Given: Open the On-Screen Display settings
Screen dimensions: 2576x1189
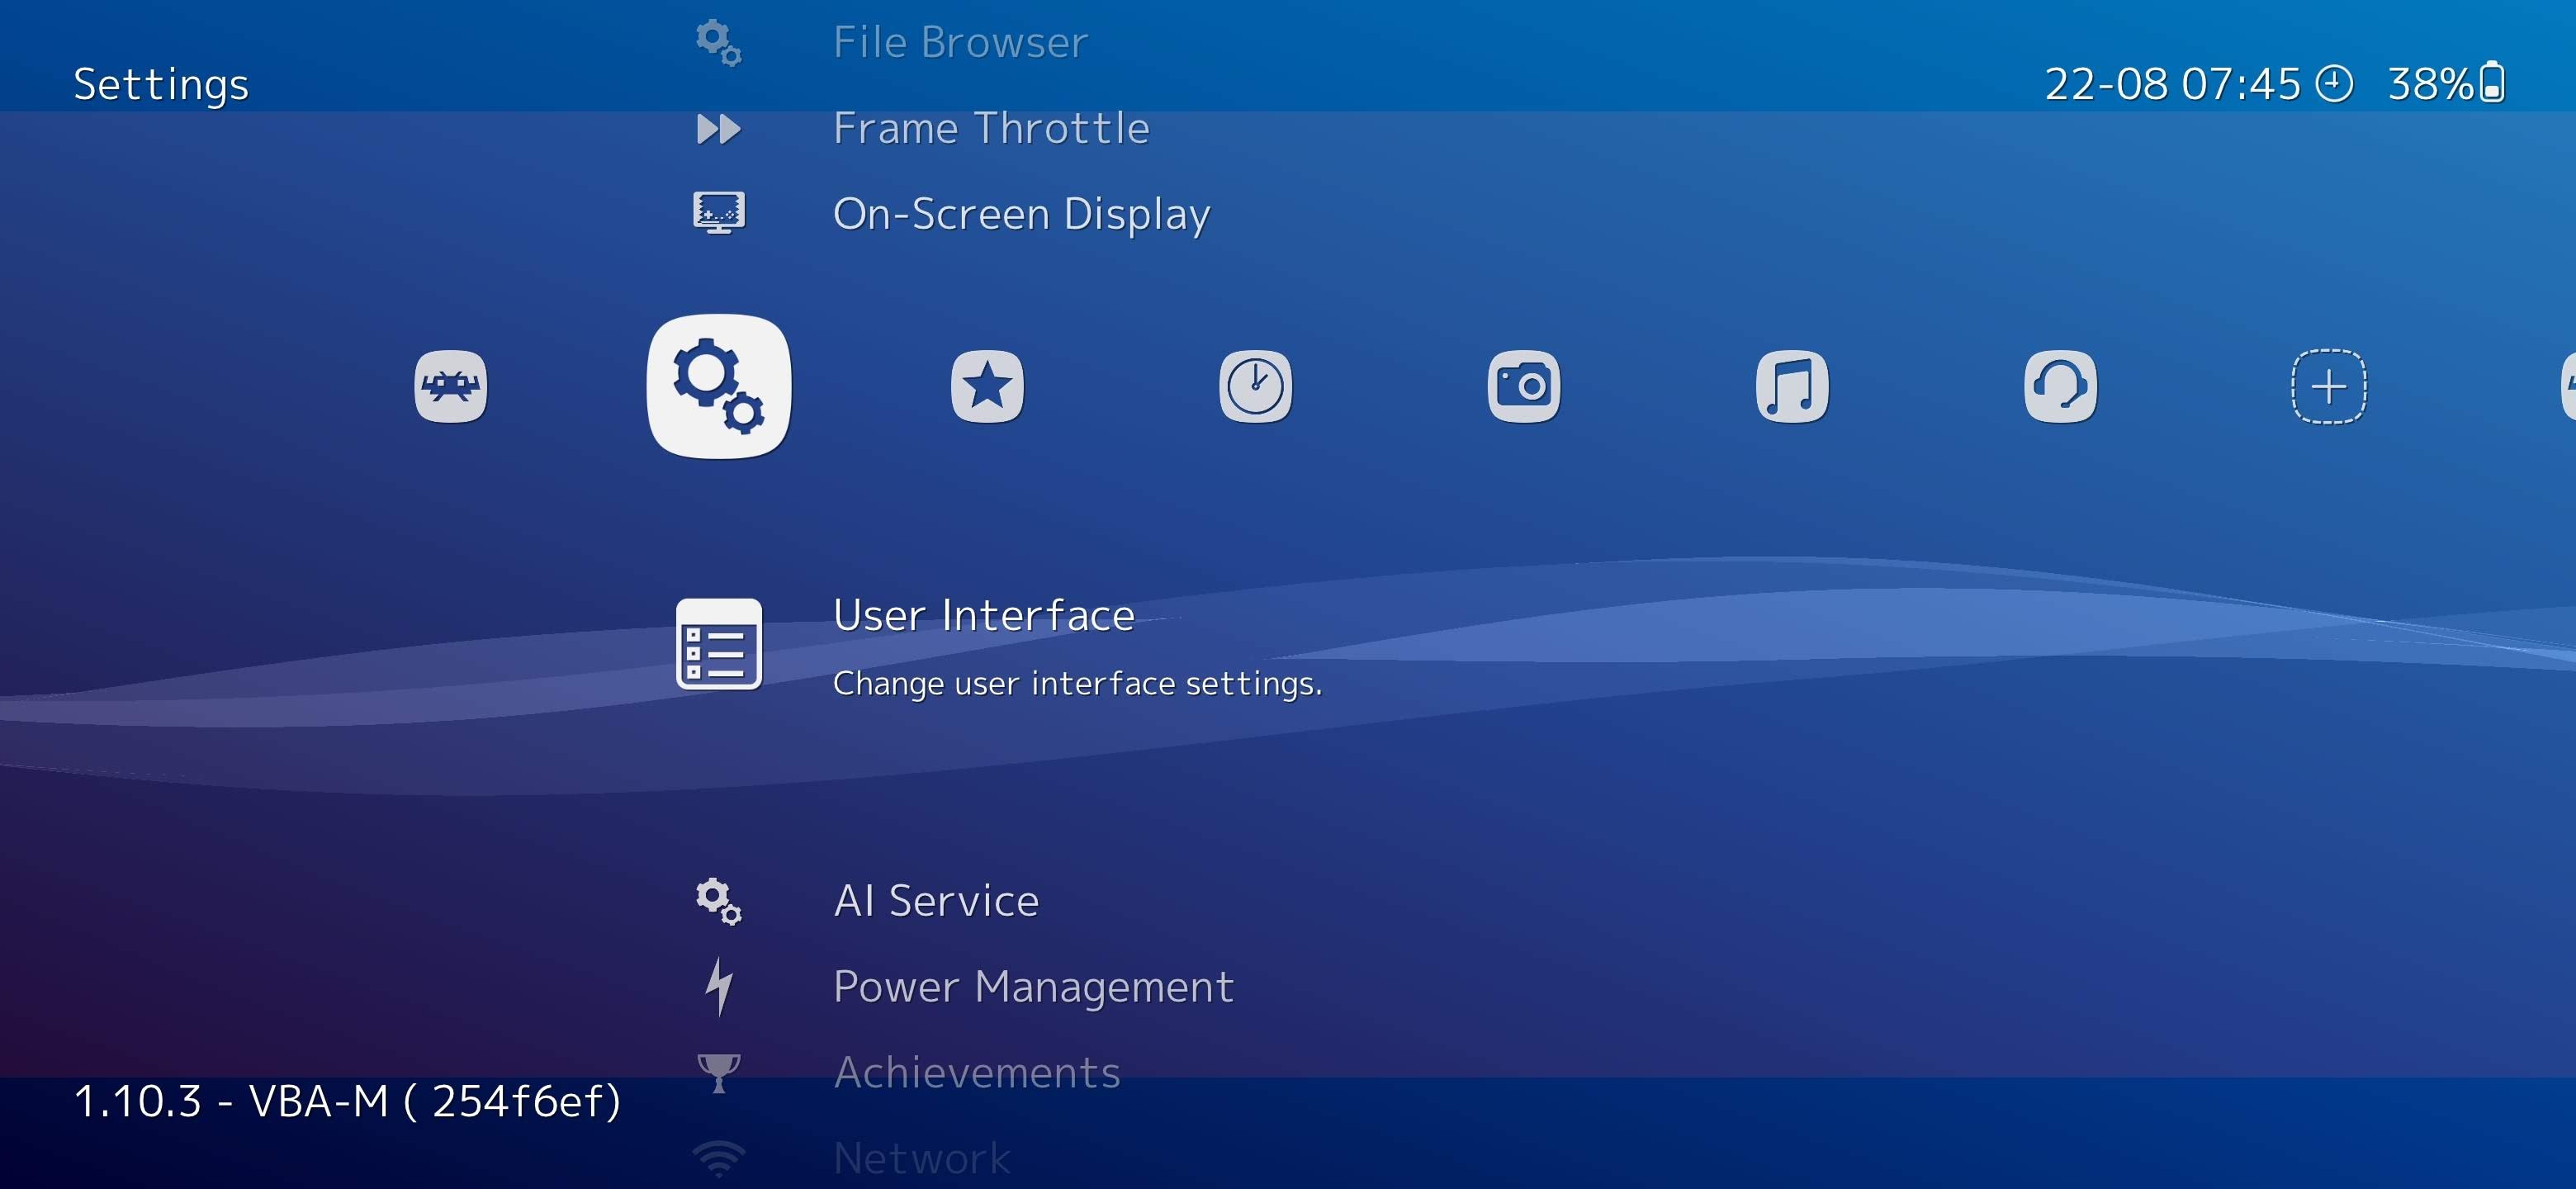Looking at the screenshot, I should coord(1021,214).
